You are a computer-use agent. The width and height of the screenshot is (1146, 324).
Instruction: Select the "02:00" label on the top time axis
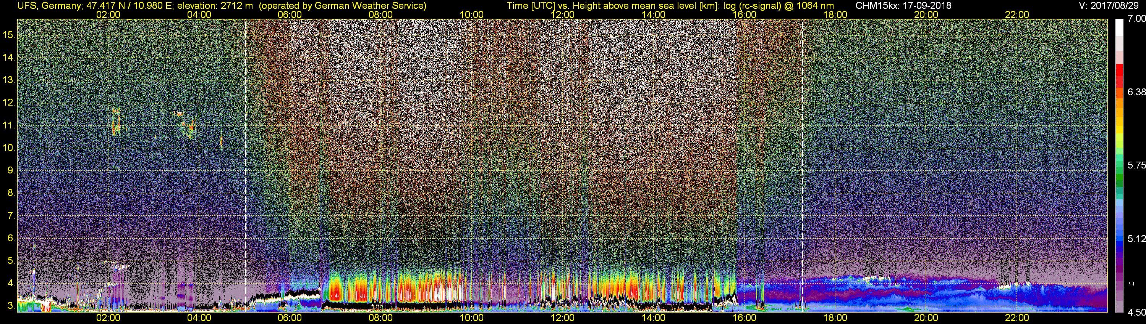(x=108, y=14)
